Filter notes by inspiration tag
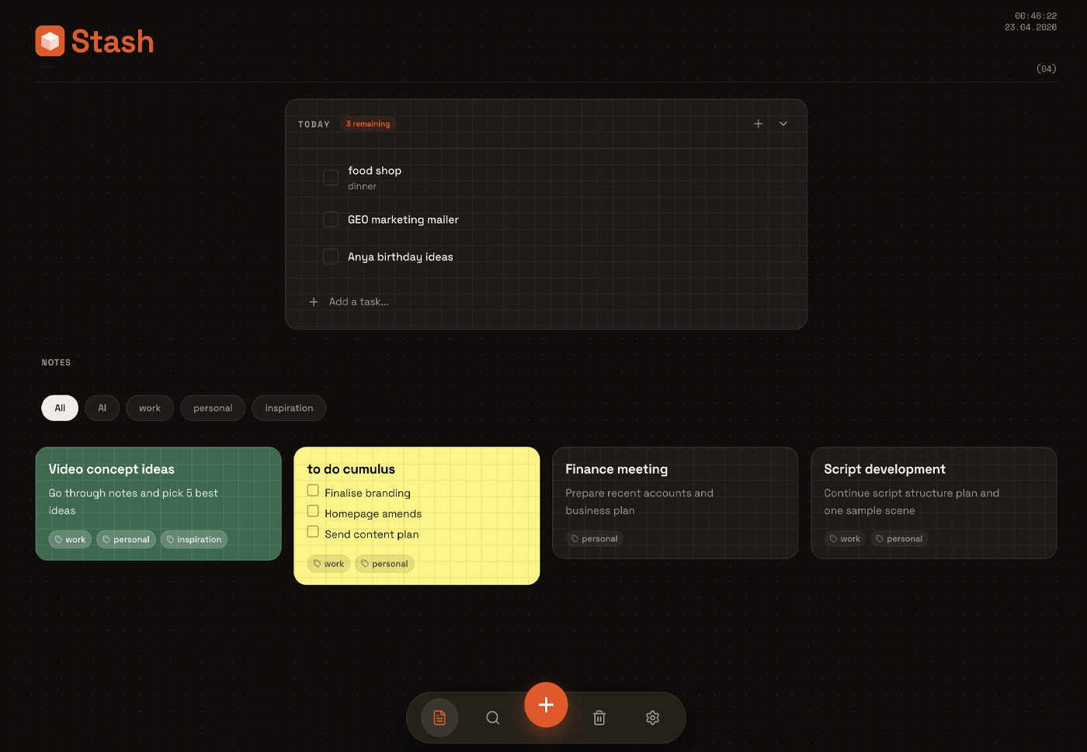This screenshot has width=1087, height=752. coord(289,408)
